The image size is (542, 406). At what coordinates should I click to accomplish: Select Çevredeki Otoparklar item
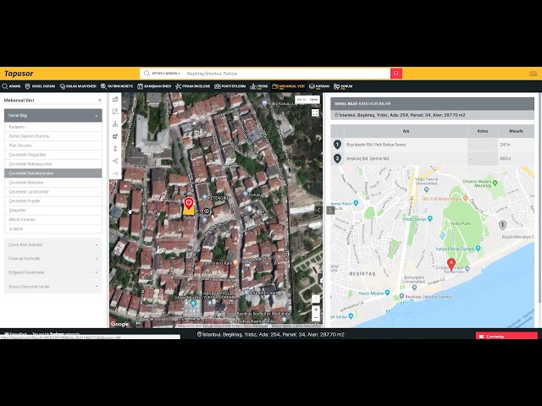point(53,155)
